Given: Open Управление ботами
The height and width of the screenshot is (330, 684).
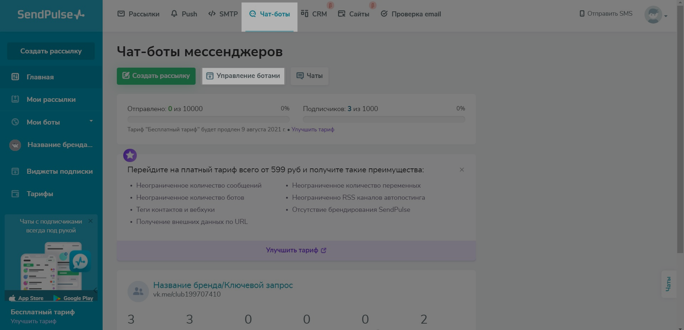Looking at the screenshot, I should 243,76.
